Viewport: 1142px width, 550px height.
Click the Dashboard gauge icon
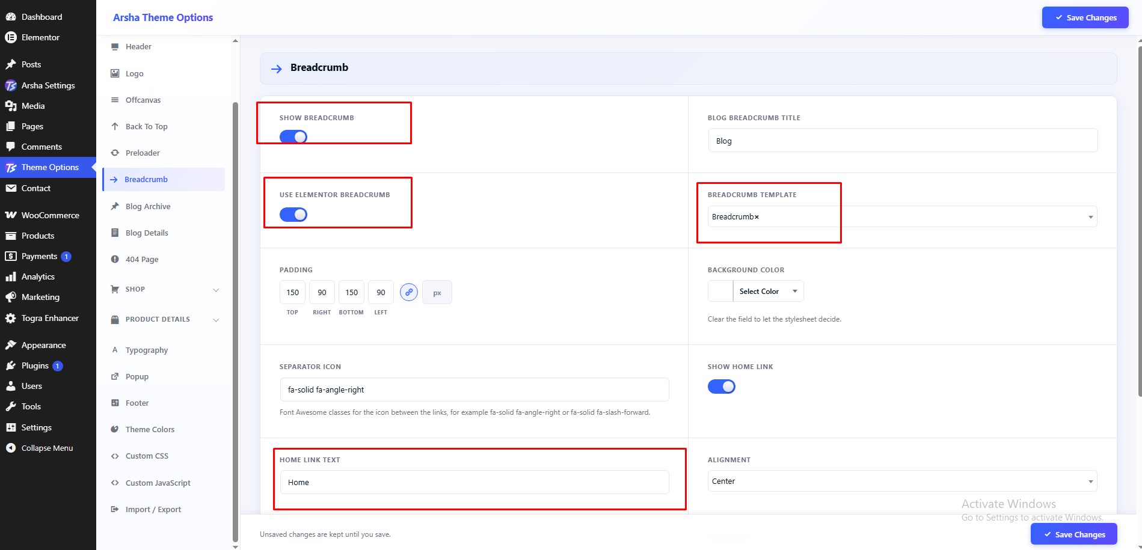pyautogui.click(x=10, y=17)
